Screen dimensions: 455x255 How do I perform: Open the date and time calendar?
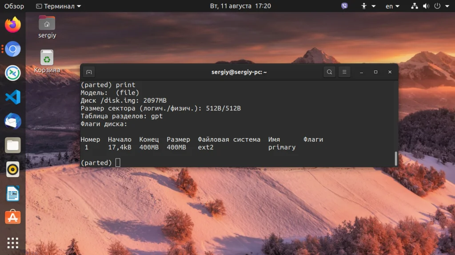click(x=240, y=6)
